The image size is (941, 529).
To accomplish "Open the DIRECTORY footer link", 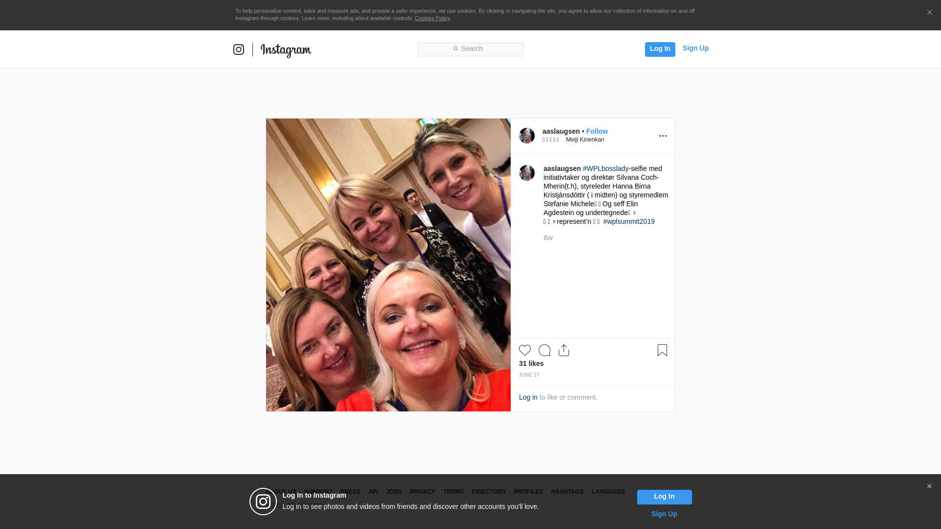I will tap(489, 492).
